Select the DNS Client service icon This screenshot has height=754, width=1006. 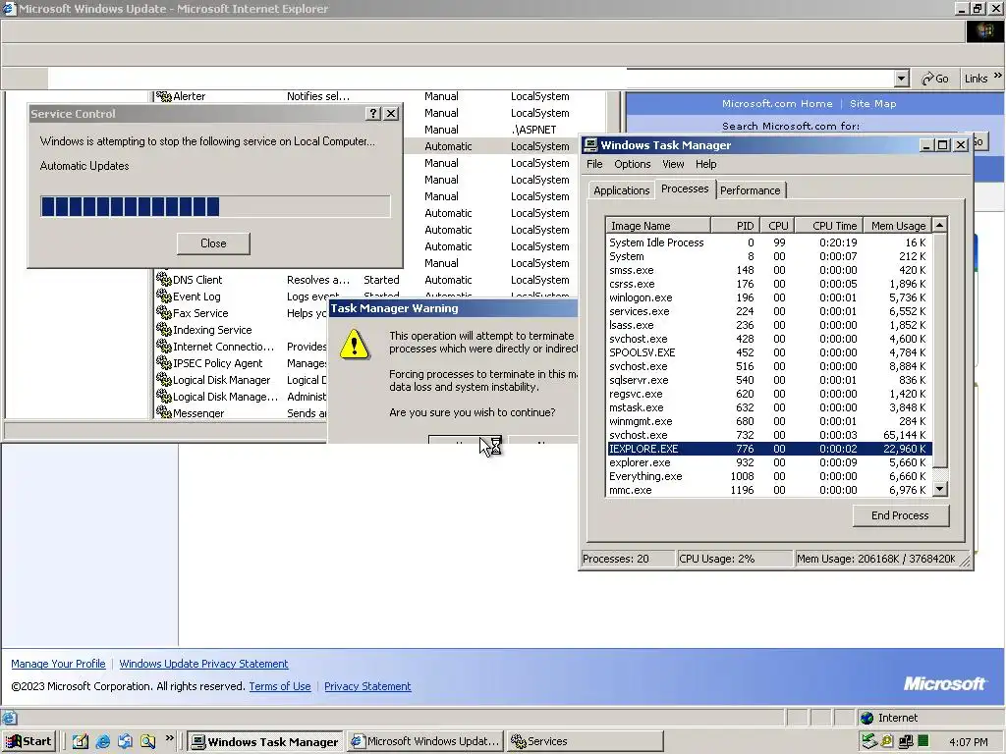(164, 280)
